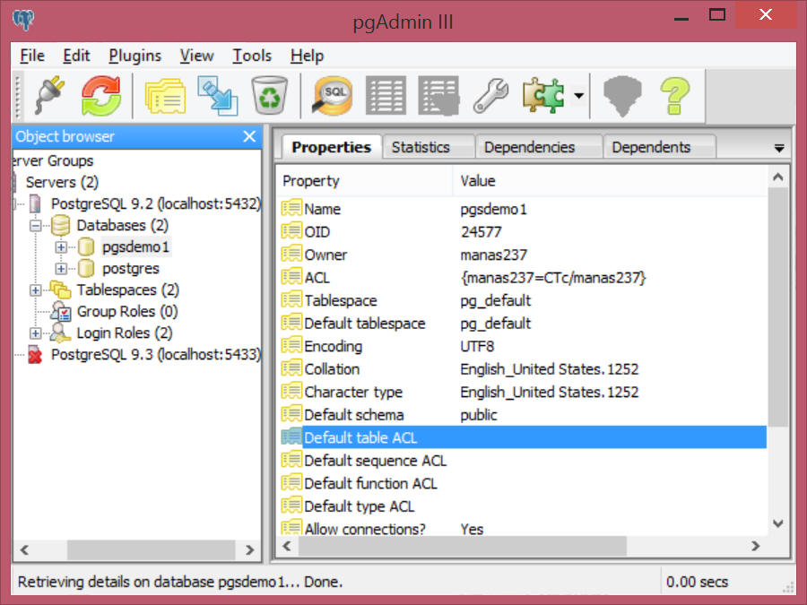807x605 pixels.
Task: Click the create object toolbar icon
Action: [x=218, y=96]
